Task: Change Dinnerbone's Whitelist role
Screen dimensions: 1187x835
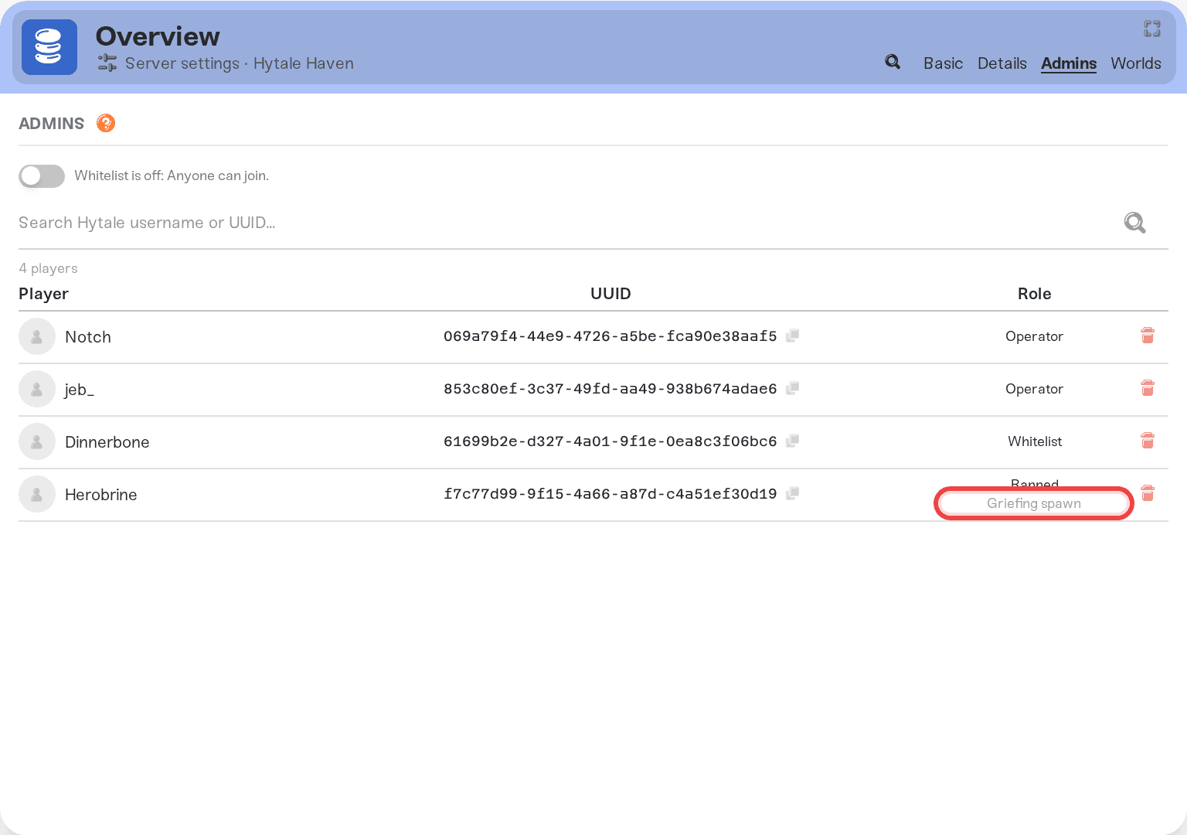Action: coord(1035,441)
